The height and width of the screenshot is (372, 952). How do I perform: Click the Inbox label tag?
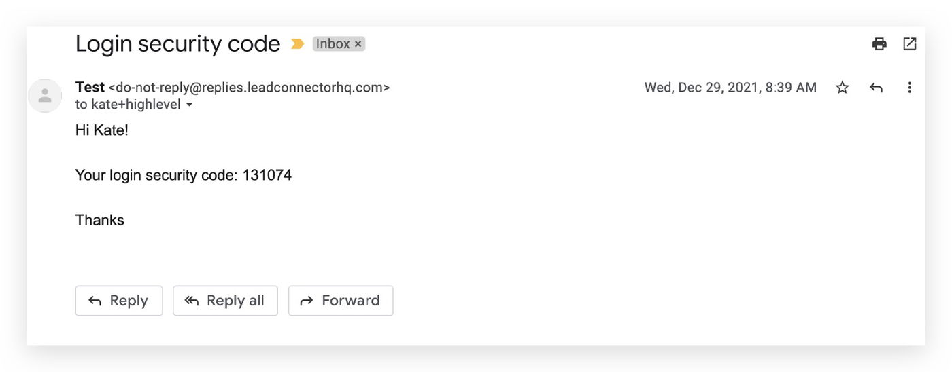click(333, 44)
